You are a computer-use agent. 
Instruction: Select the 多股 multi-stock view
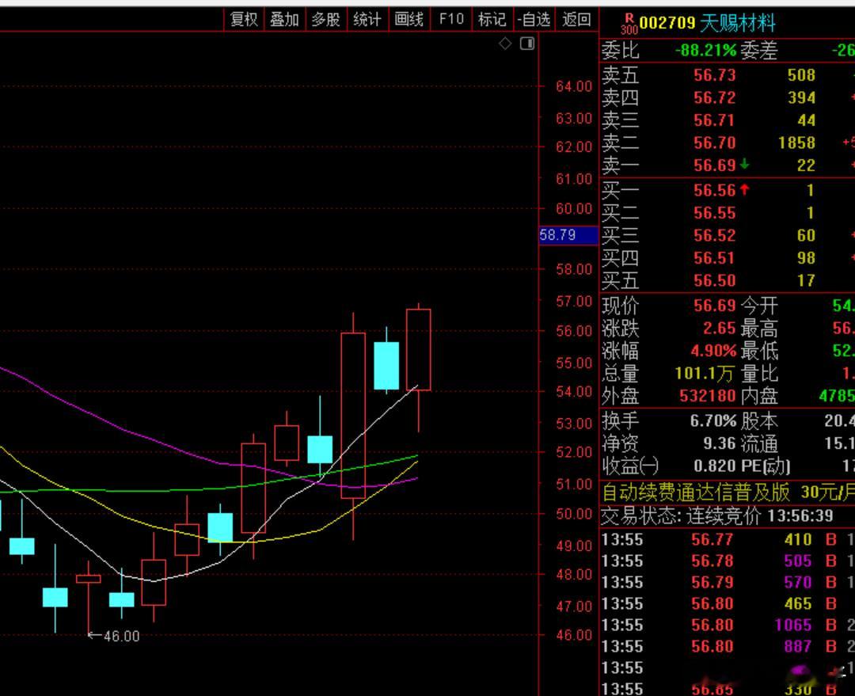point(326,20)
